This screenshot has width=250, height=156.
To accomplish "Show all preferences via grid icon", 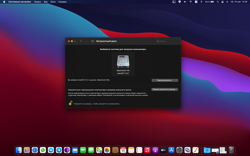I will [x=92, y=41].
